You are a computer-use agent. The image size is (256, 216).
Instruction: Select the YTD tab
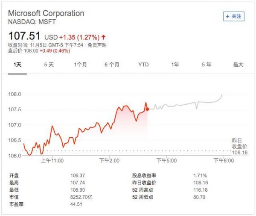(143, 65)
